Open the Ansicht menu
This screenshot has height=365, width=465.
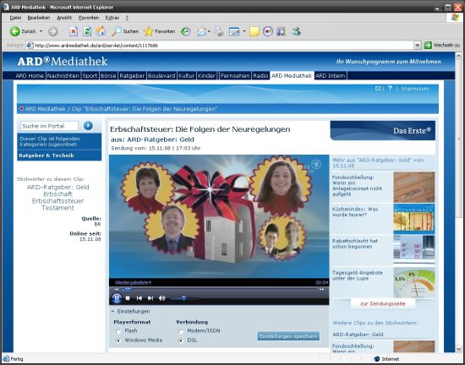pos(64,18)
